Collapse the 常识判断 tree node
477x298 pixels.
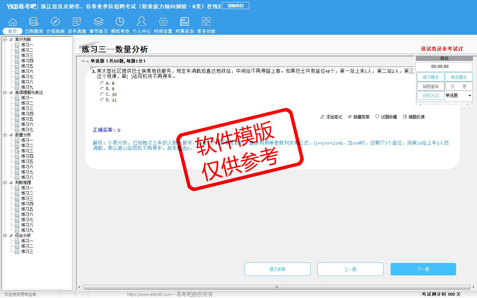5,39
